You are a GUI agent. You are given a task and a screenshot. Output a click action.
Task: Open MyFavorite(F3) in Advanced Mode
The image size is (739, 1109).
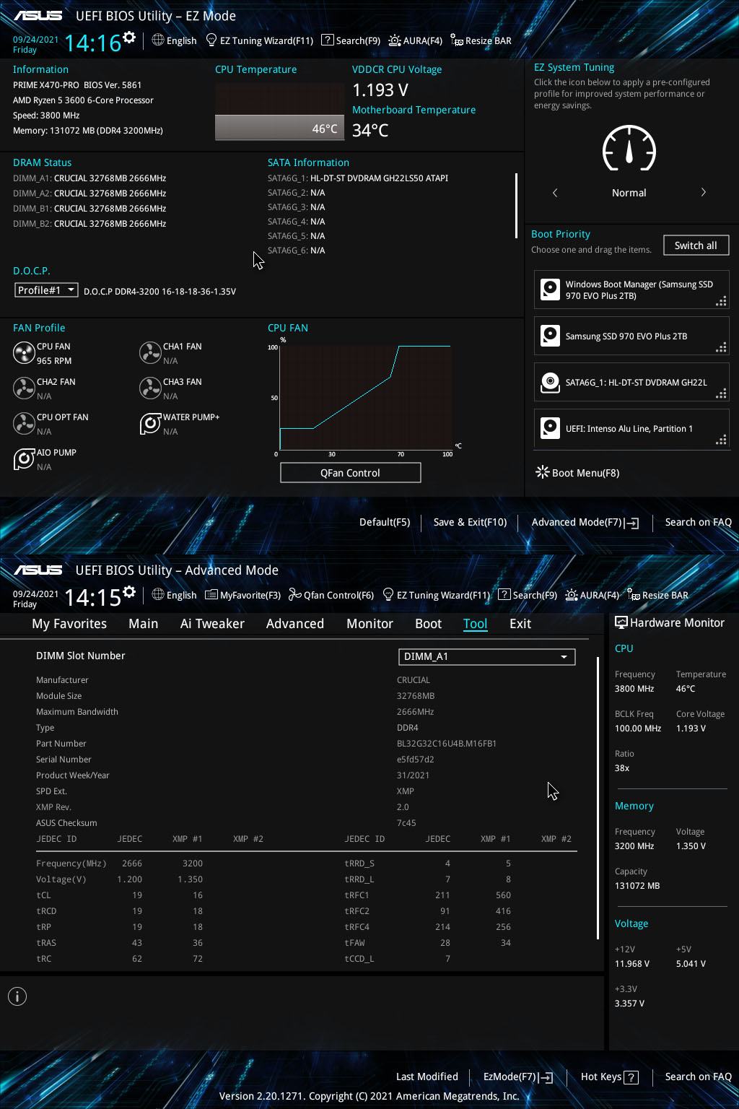tap(242, 595)
